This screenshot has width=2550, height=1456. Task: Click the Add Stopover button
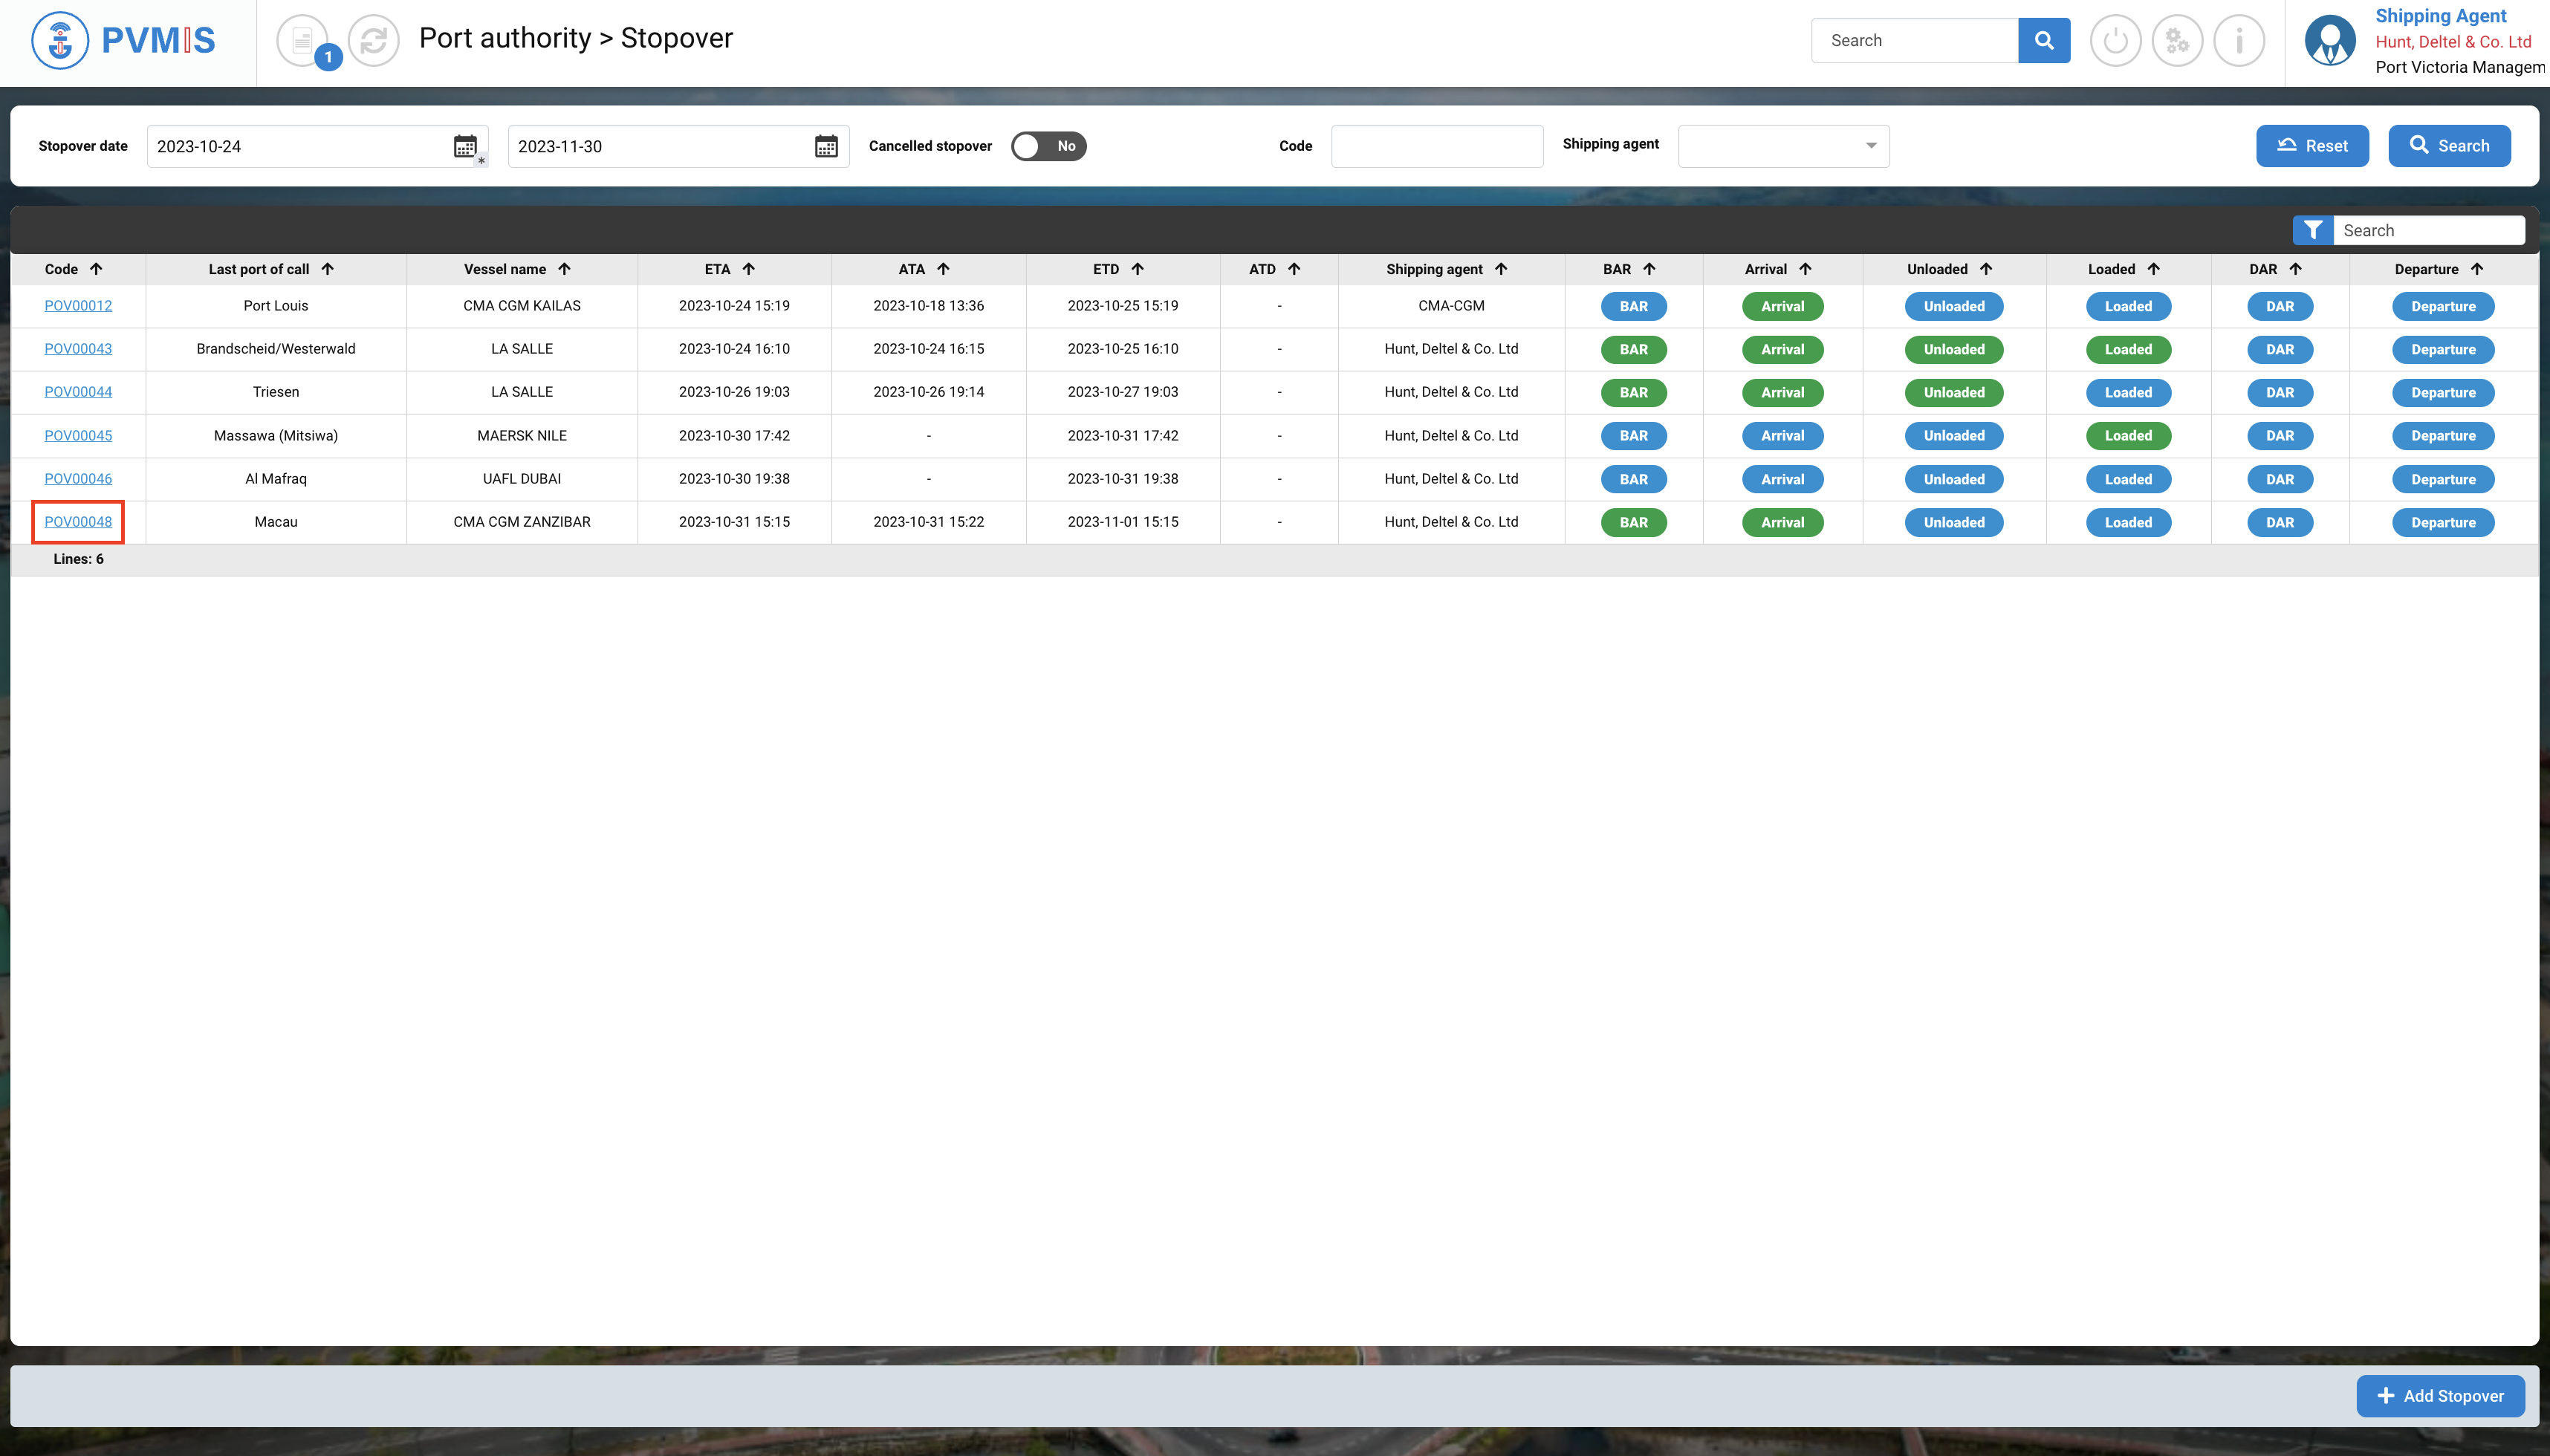click(x=2440, y=1396)
